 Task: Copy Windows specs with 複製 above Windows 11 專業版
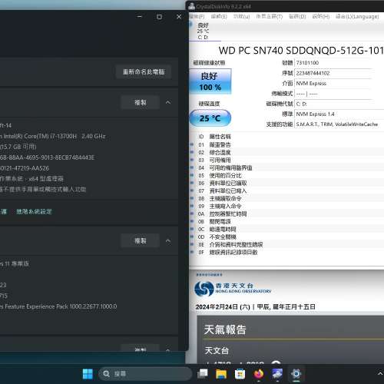(x=141, y=241)
